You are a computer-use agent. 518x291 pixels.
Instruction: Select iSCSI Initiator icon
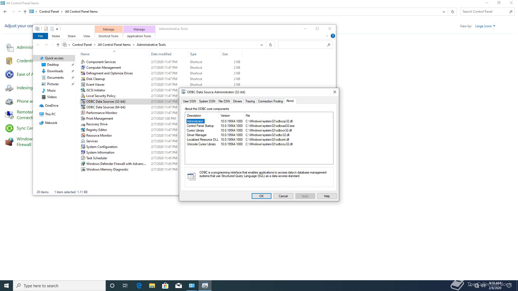click(x=83, y=90)
